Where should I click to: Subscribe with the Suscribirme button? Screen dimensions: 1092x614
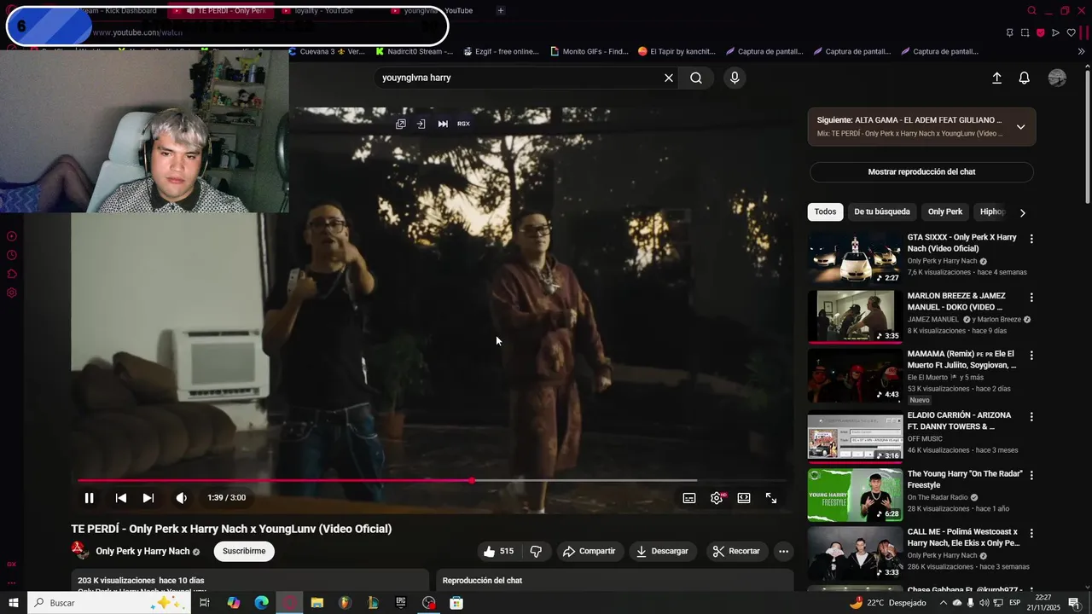(244, 551)
